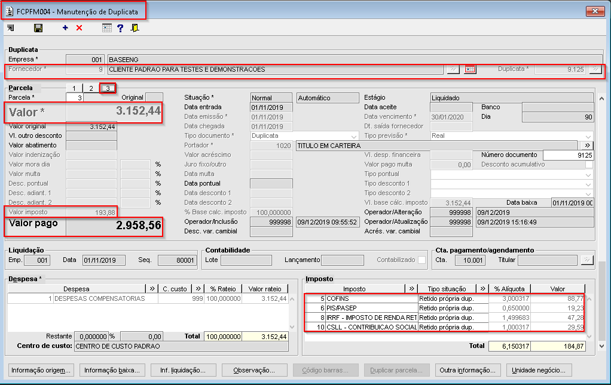Click the Lançamento field
611x385 pixels.
point(343,260)
